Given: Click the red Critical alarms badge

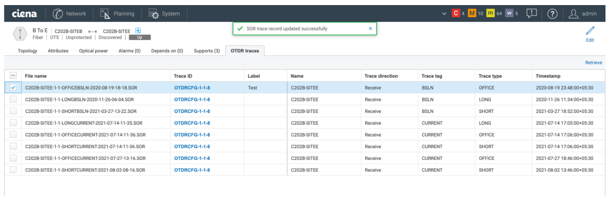Looking at the screenshot, I should pos(455,14).
